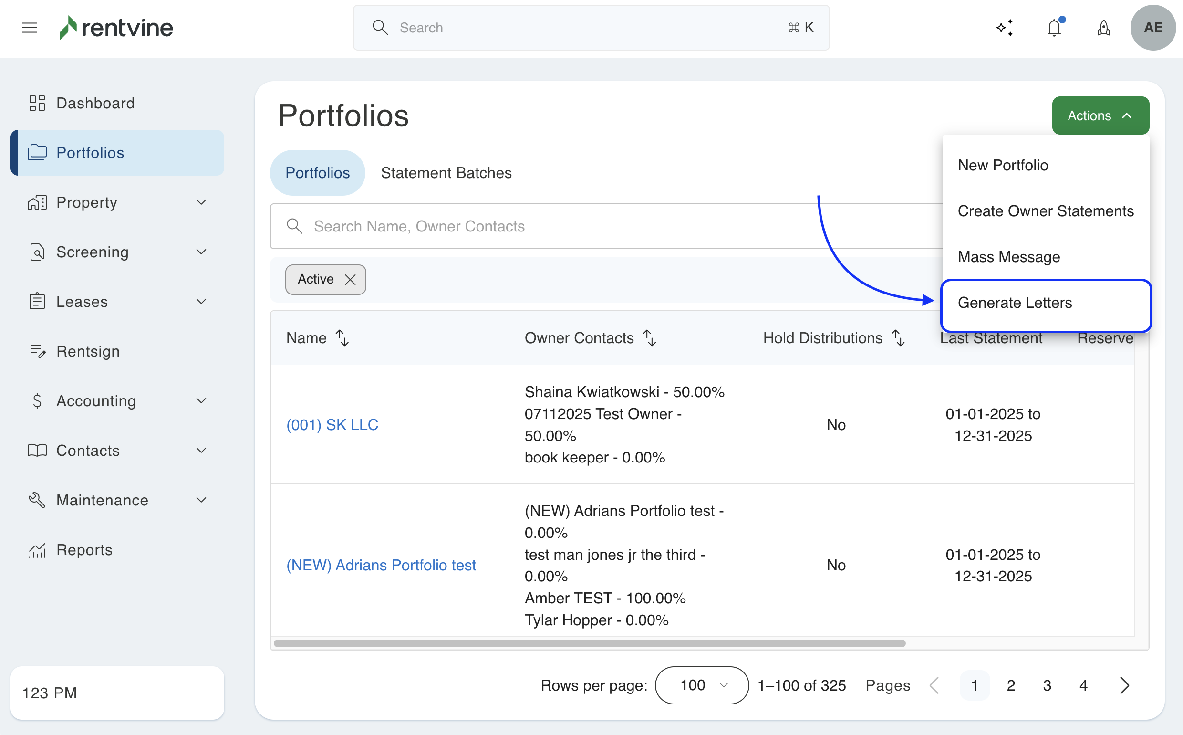1183x735 pixels.
Task: Sort by Owner Contacts column arrows
Action: click(650, 338)
